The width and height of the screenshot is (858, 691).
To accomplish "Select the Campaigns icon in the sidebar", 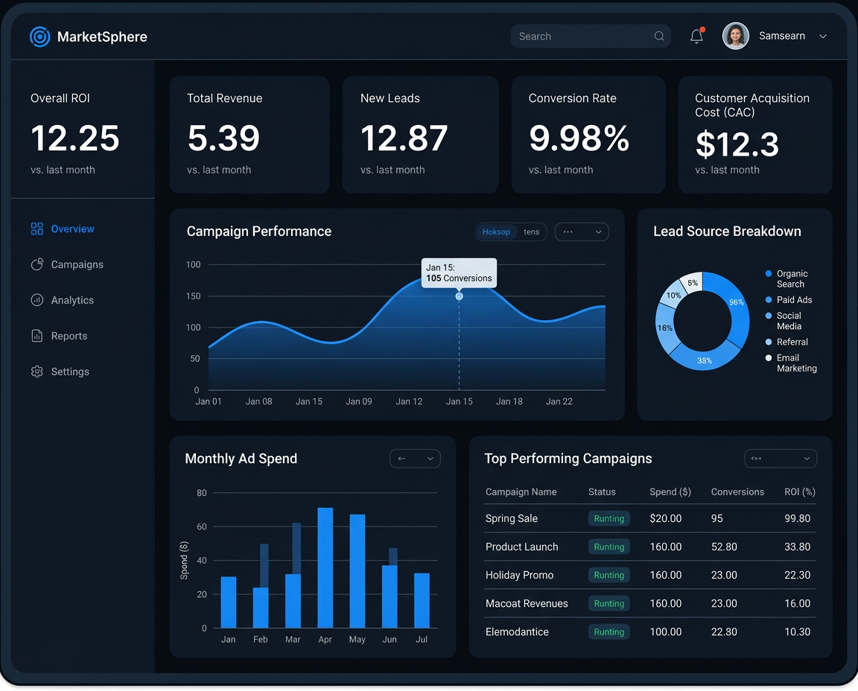I will tap(36, 264).
